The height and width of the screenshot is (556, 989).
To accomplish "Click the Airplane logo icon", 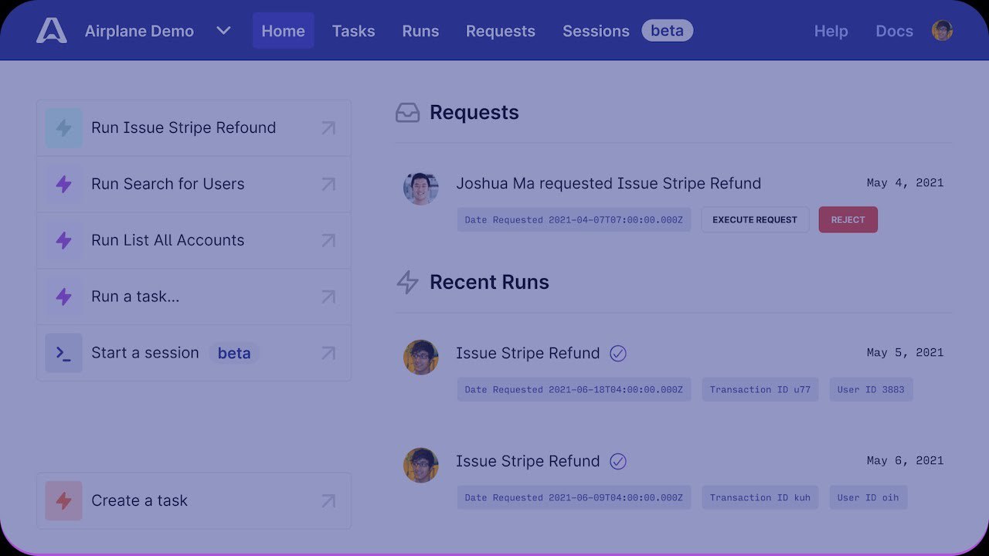I will (52, 31).
